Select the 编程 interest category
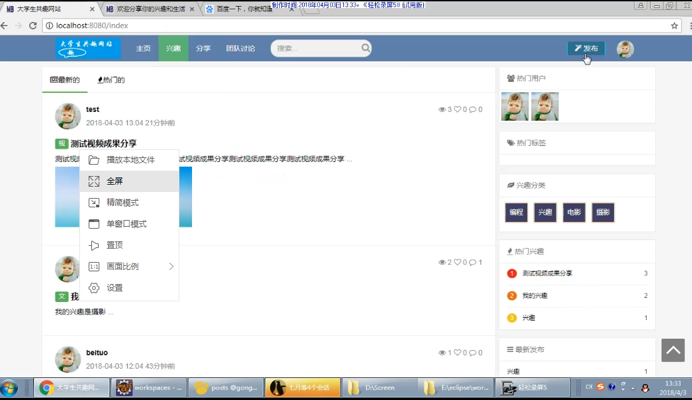This screenshot has height=400, width=692. click(x=517, y=213)
